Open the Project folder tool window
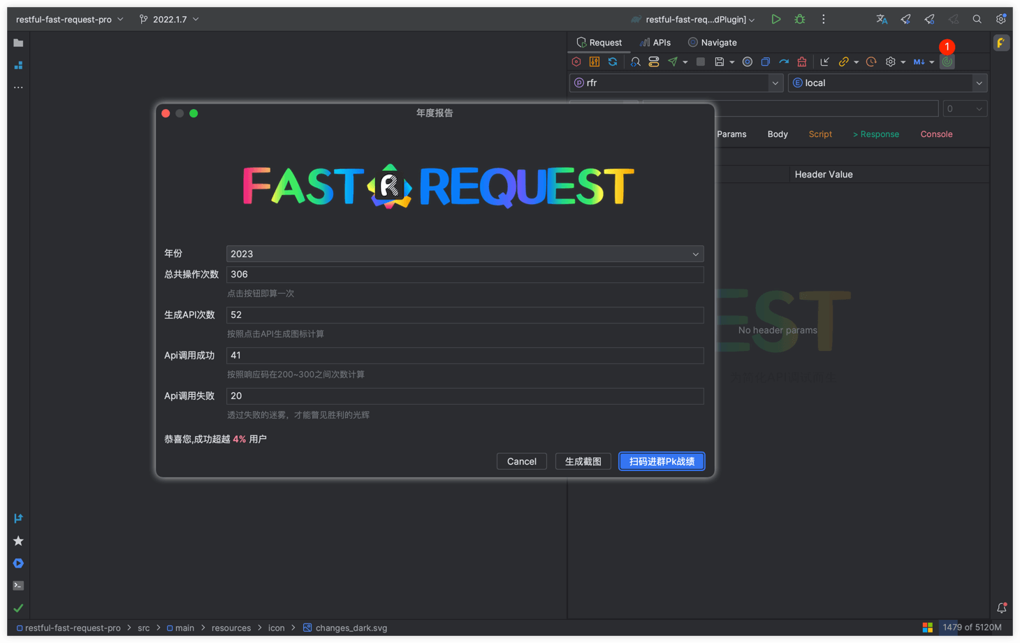The width and height of the screenshot is (1020, 643). [x=18, y=43]
